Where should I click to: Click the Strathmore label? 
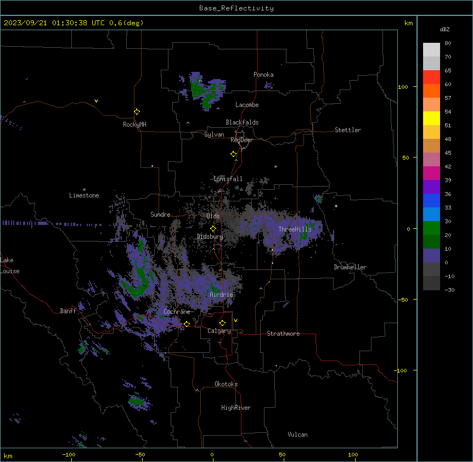click(283, 334)
